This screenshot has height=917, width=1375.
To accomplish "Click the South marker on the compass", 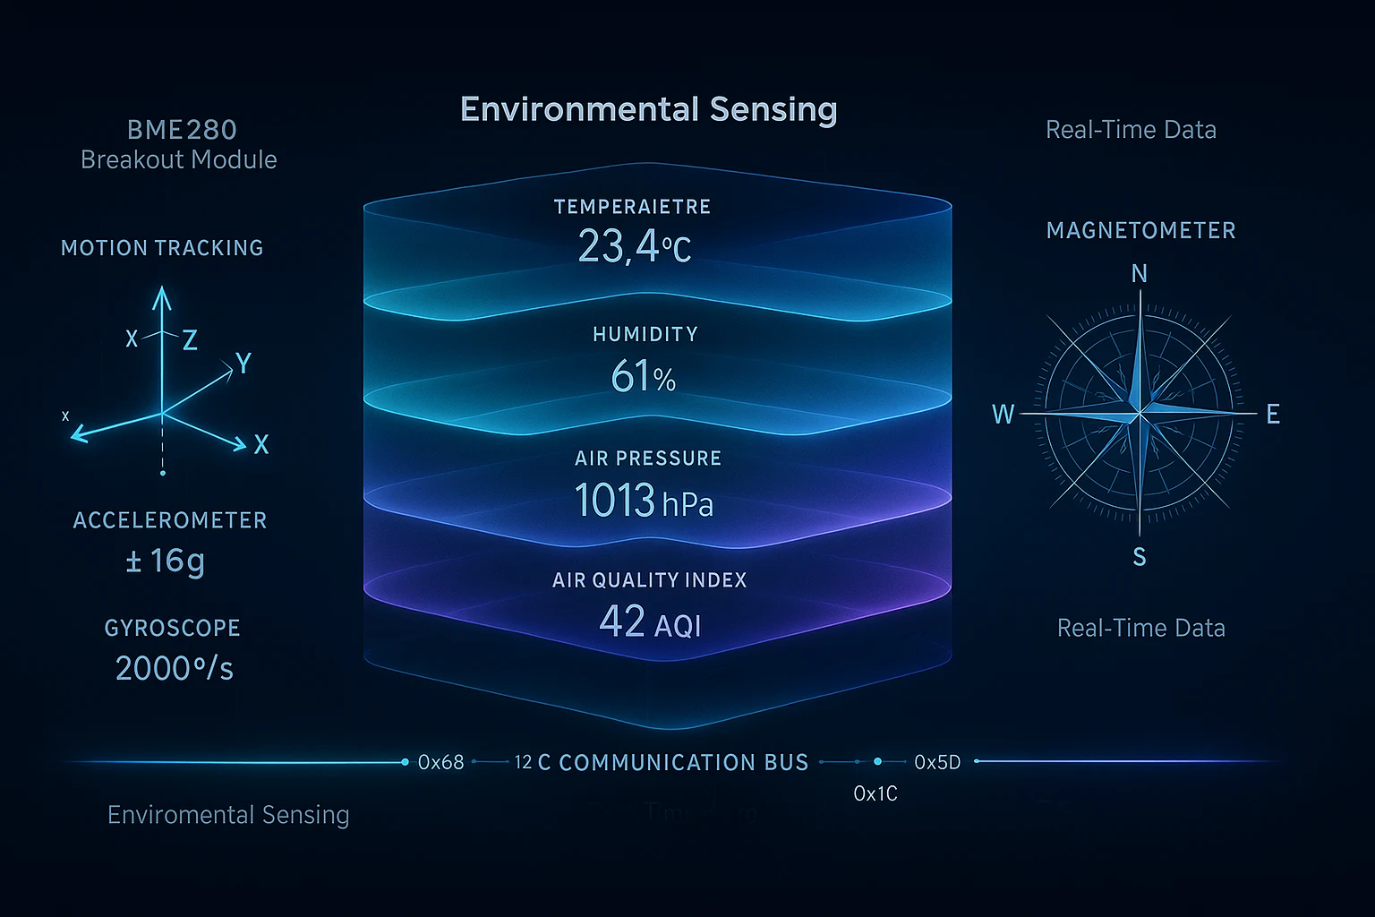I will click(x=1140, y=557).
